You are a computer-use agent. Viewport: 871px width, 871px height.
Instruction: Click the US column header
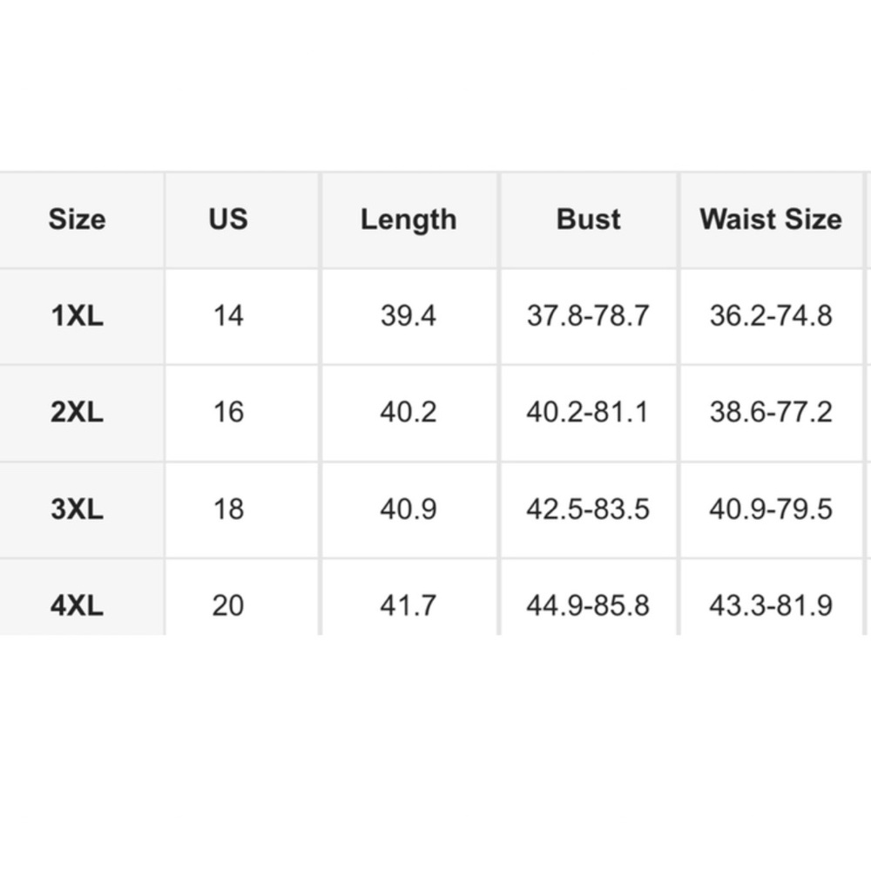click(x=228, y=219)
